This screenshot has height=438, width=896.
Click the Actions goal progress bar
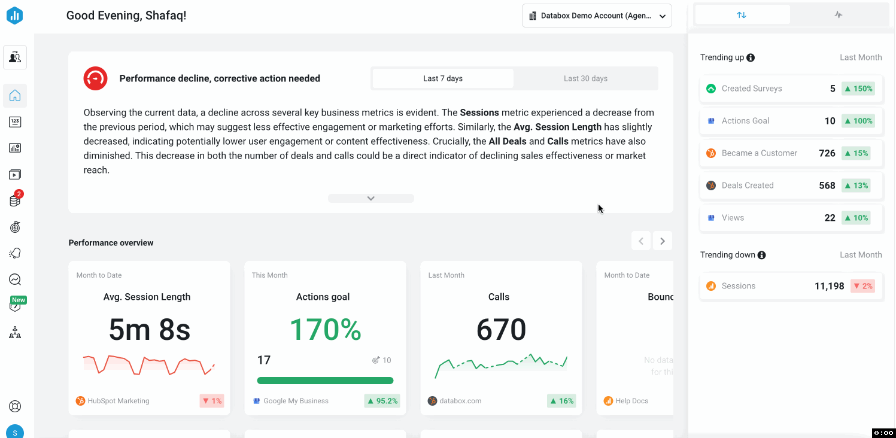(x=325, y=380)
